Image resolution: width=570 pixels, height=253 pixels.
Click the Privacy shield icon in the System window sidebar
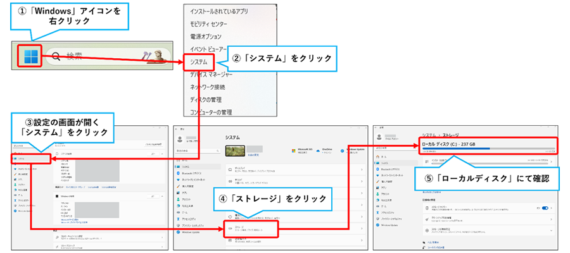pos(178,225)
